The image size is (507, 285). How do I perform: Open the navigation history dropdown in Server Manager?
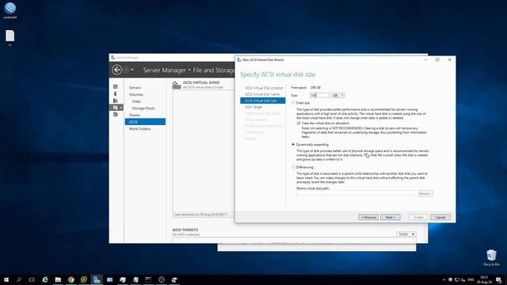click(x=132, y=70)
